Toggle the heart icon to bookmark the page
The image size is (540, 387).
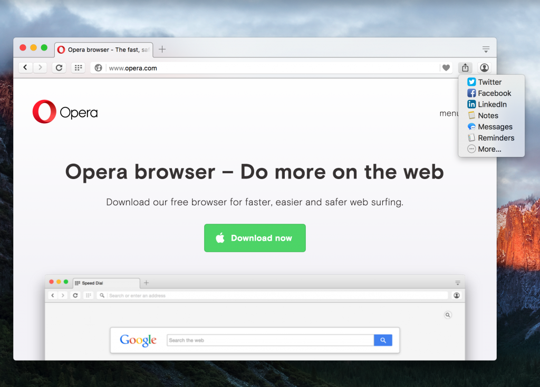pyautogui.click(x=446, y=67)
